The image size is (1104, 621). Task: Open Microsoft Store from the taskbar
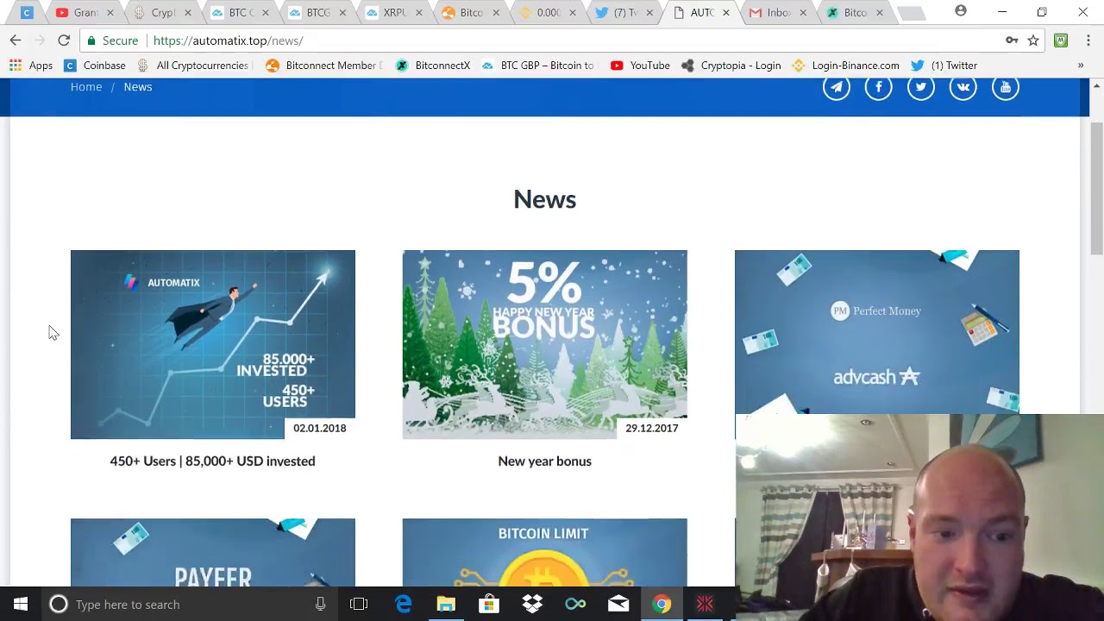coord(489,605)
